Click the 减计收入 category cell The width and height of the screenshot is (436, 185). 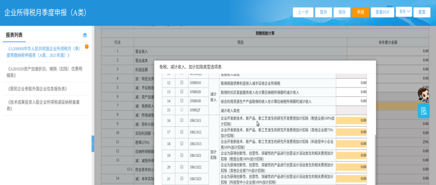click(x=213, y=97)
